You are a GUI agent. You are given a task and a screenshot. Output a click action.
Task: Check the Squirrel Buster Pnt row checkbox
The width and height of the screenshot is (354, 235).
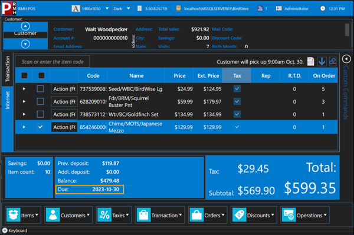tap(40, 101)
